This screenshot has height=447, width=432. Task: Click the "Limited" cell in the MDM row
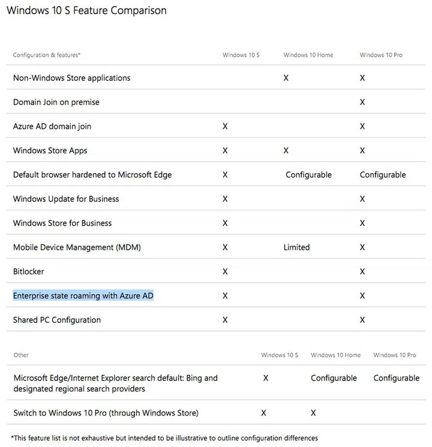pos(296,247)
